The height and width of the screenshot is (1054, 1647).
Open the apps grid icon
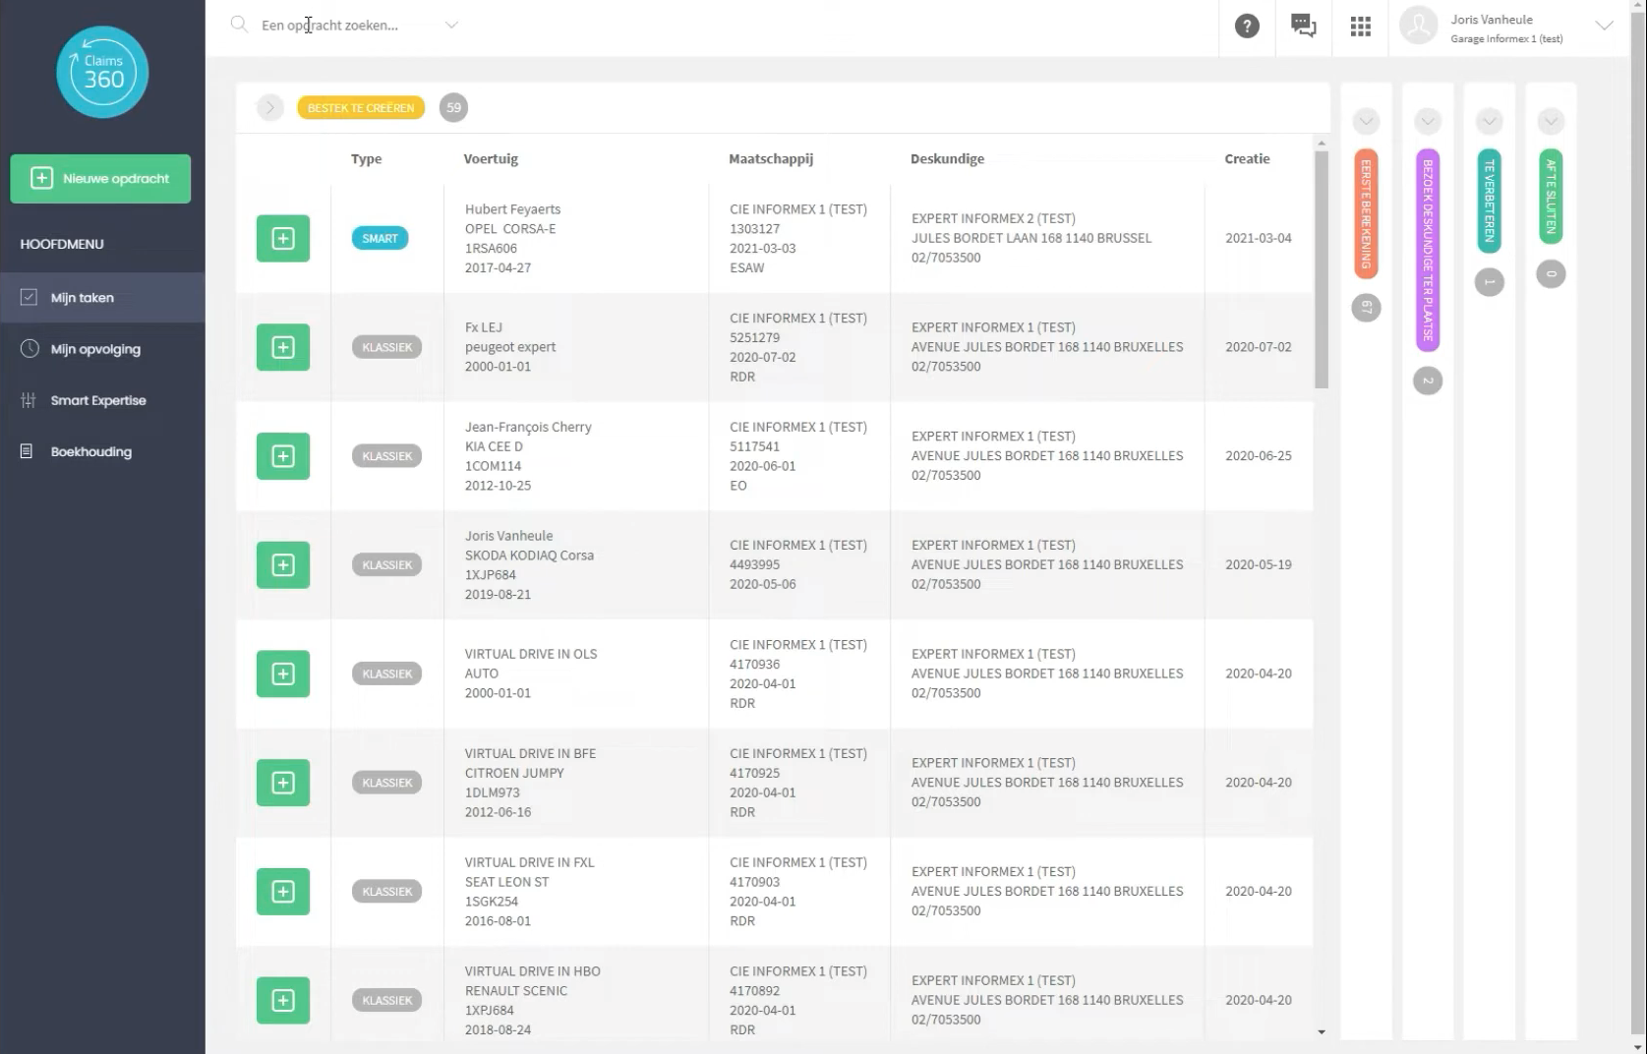pyautogui.click(x=1360, y=27)
